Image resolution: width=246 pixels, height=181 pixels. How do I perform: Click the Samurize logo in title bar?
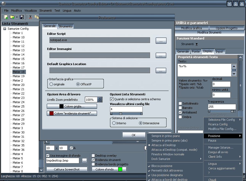click(4, 4)
